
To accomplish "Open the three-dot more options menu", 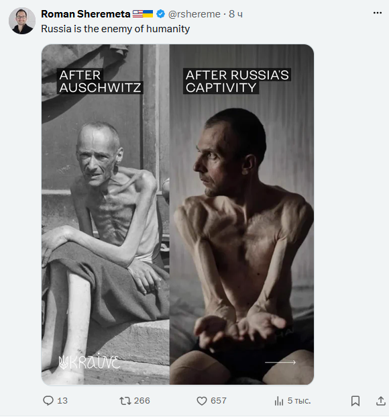I will pyautogui.click(x=378, y=13).
